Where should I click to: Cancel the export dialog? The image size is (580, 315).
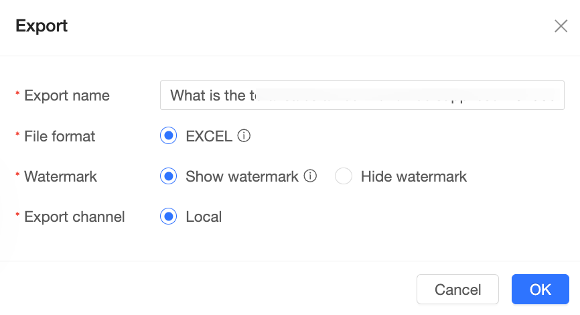[x=457, y=290]
